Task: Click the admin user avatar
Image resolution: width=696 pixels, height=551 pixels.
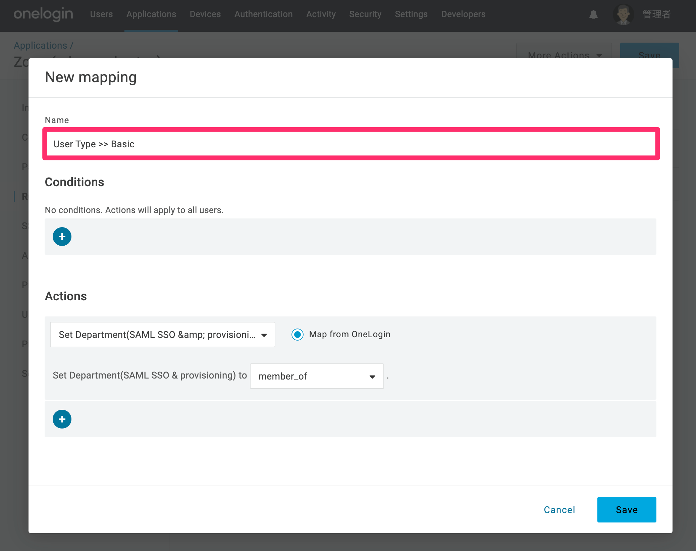Action: pyautogui.click(x=623, y=14)
